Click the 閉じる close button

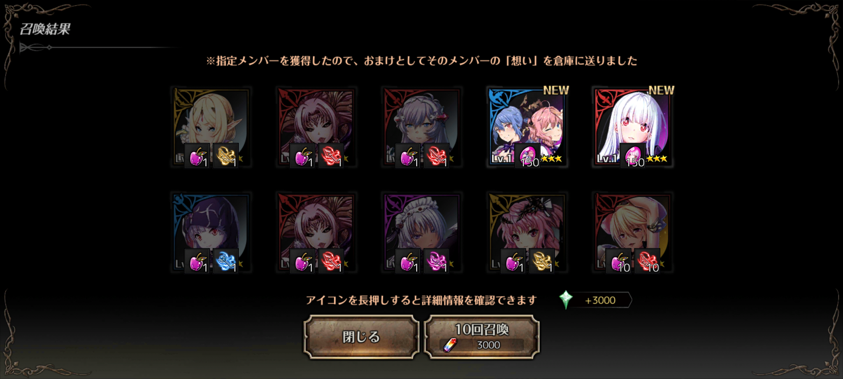point(361,337)
